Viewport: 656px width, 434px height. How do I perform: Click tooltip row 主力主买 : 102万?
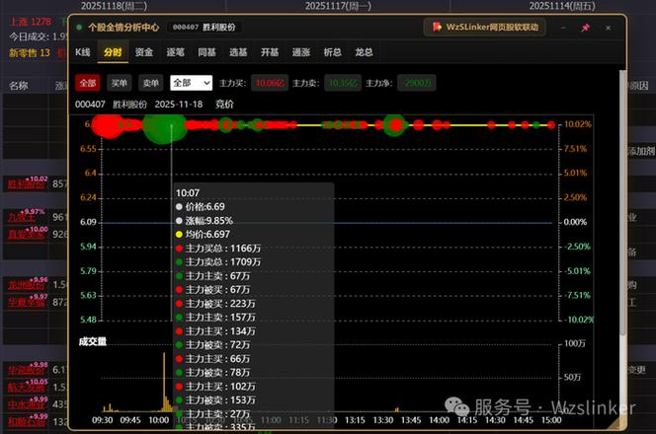click(x=216, y=386)
